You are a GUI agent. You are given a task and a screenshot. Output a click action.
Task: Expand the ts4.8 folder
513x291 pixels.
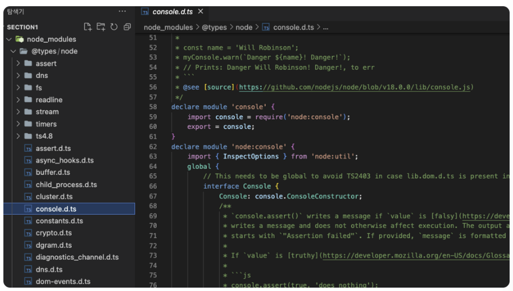(x=18, y=136)
